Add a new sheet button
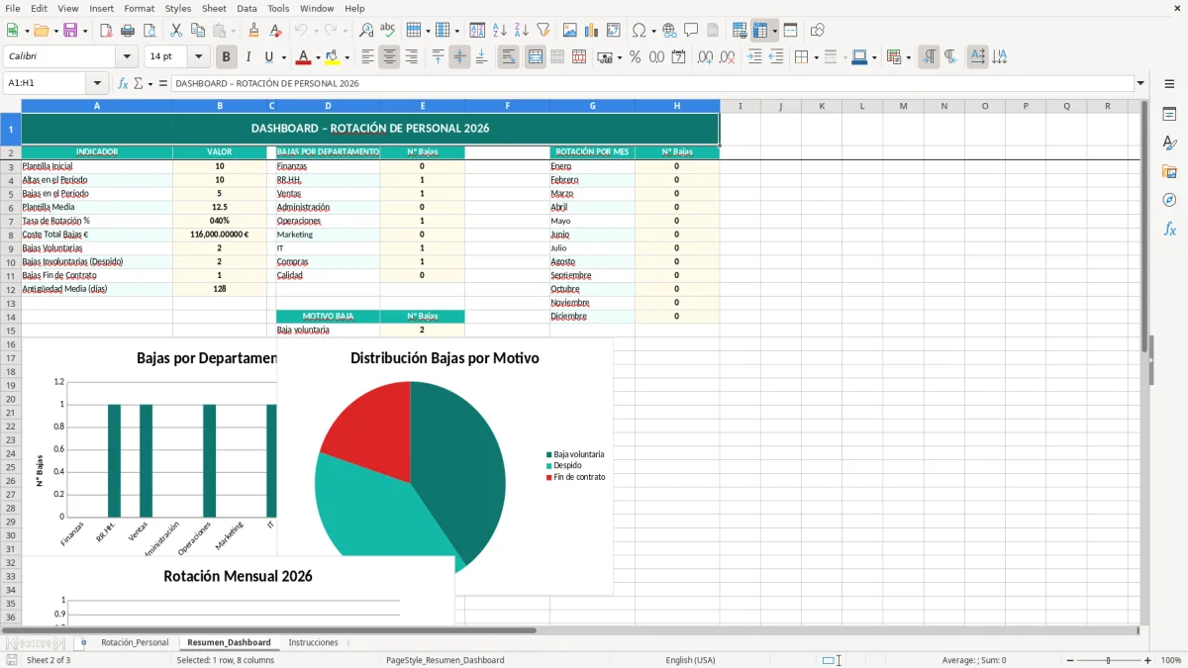Screen dimensions: 1188x668 [x=83, y=642]
